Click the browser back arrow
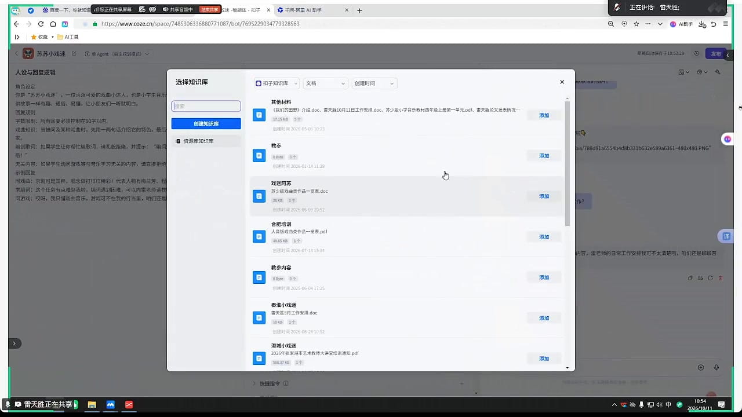 click(16, 24)
